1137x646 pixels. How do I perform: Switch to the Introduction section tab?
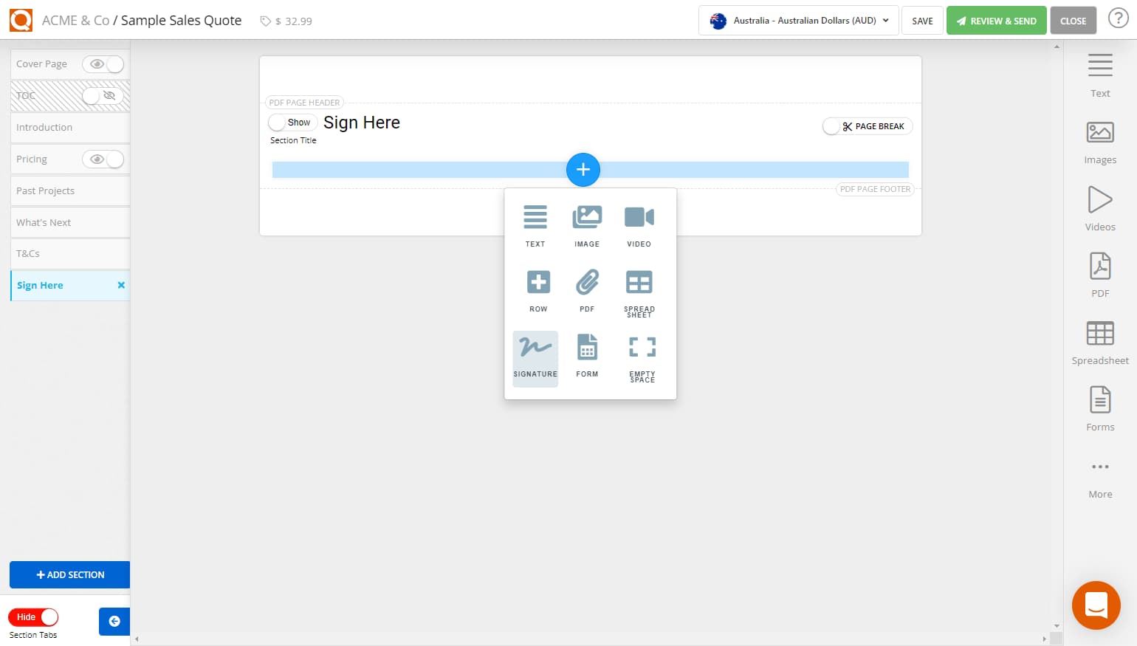44,127
